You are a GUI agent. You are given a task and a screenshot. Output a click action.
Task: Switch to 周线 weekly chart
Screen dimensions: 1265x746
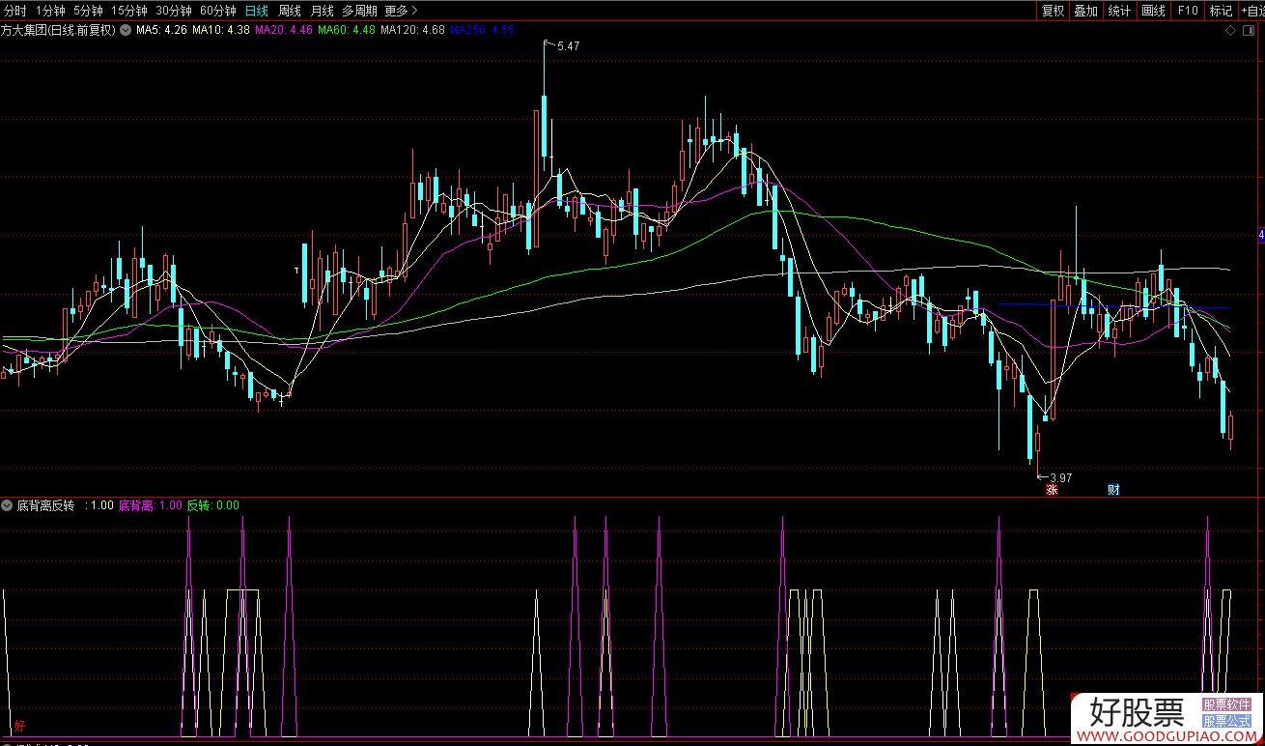[x=290, y=11]
